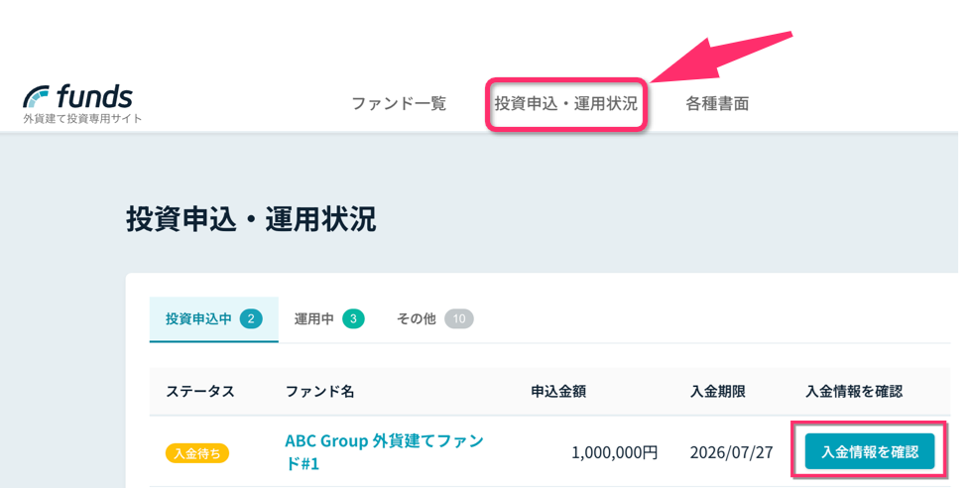Image resolution: width=968 pixels, height=488 pixels.
Task: Switch to the 運用中 tab
Action: tap(329, 318)
